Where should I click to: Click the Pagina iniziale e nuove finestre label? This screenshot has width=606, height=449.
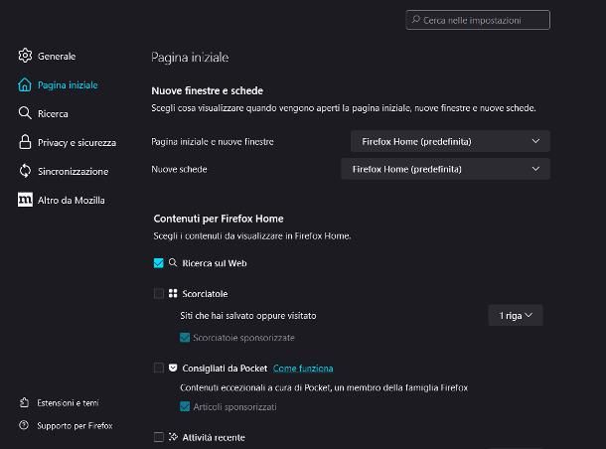pos(213,142)
